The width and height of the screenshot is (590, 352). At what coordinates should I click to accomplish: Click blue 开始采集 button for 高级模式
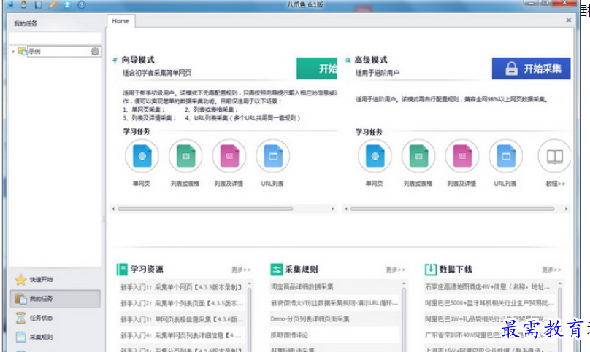tap(531, 69)
